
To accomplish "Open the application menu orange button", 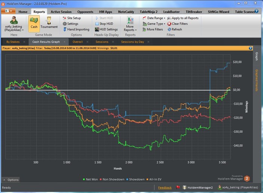I will (8, 11).
